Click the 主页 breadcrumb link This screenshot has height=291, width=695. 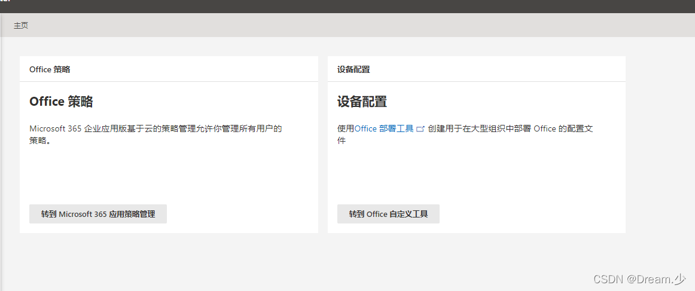pyautogui.click(x=21, y=26)
